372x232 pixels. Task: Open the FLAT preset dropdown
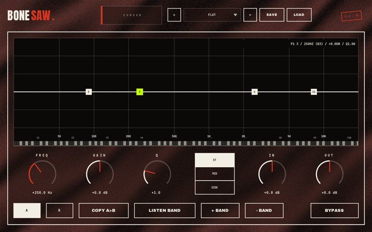tap(212, 15)
